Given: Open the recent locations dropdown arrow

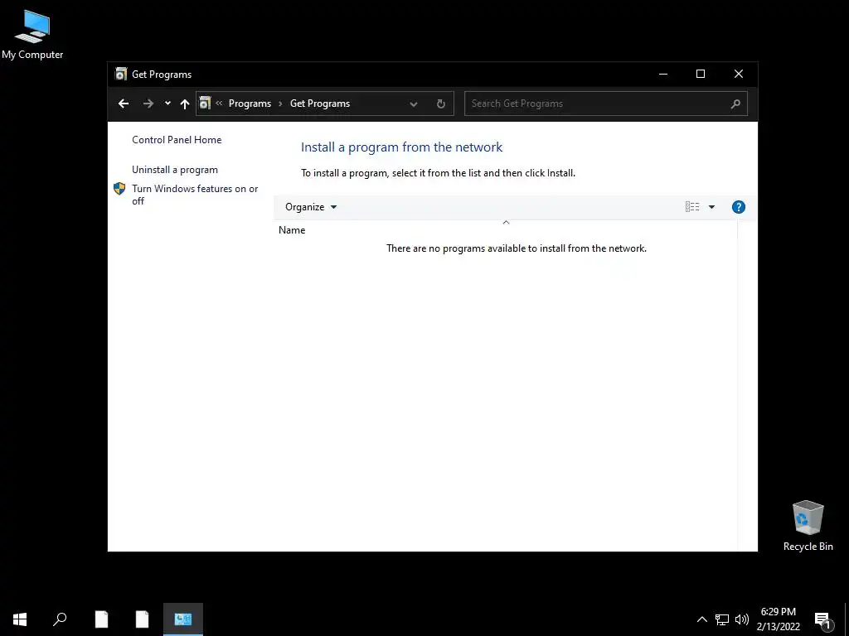Looking at the screenshot, I should (x=167, y=104).
